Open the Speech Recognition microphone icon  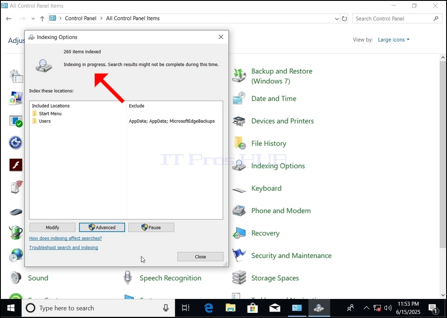(128, 278)
